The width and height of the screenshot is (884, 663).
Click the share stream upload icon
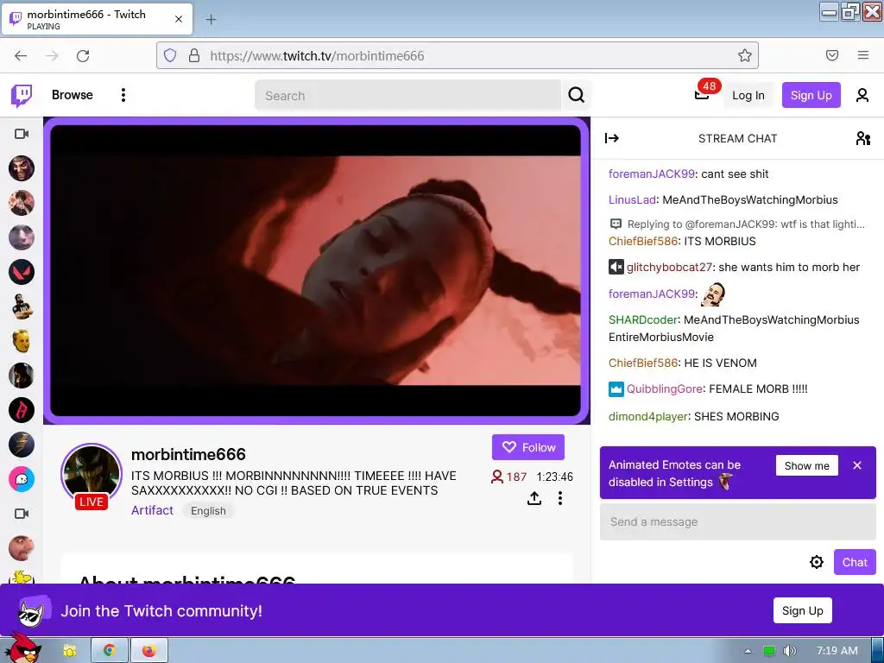[x=534, y=498]
